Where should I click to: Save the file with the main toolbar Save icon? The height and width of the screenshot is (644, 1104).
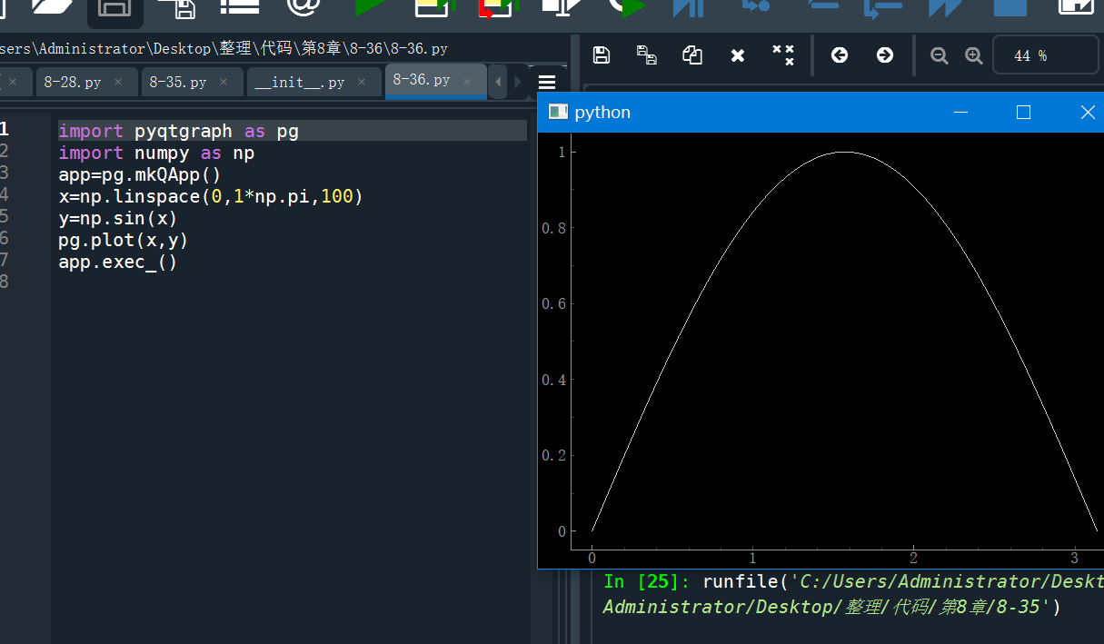click(114, 9)
